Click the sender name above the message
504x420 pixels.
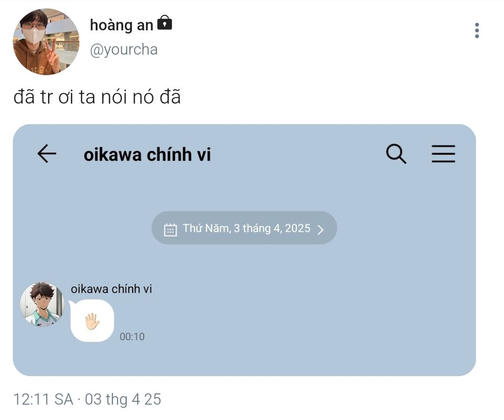[111, 289]
